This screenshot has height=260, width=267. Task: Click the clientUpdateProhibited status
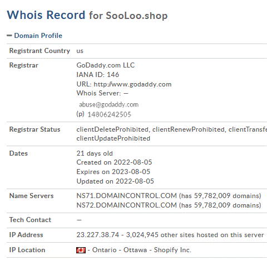[x=113, y=138]
